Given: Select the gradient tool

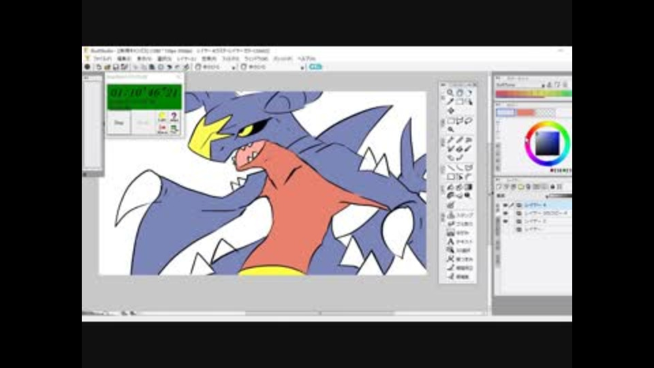Looking at the screenshot, I should click(469, 187).
